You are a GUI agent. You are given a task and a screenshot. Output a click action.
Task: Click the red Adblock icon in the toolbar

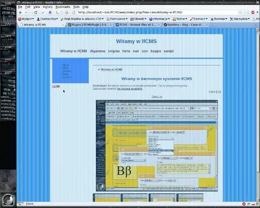tap(253, 13)
